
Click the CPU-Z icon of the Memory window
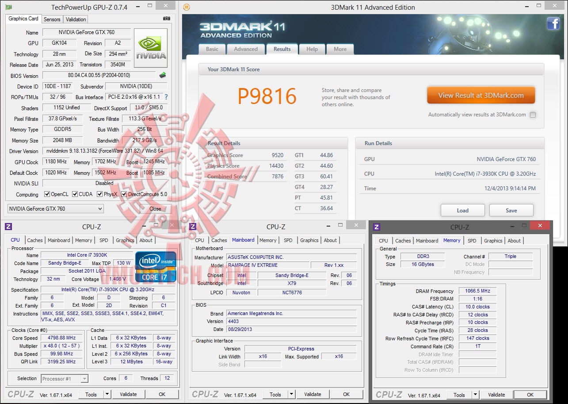point(377,227)
